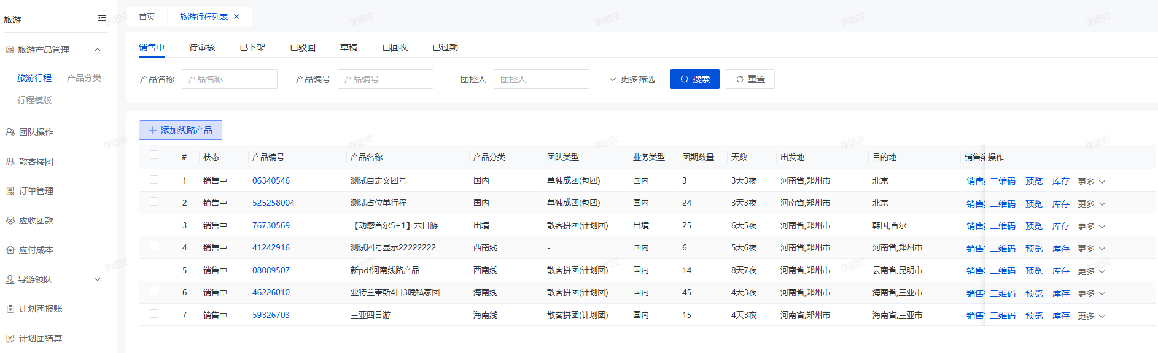Expand the 导游领队 sidebar menu
This screenshot has width=1158, height=353.
point(97,279)
